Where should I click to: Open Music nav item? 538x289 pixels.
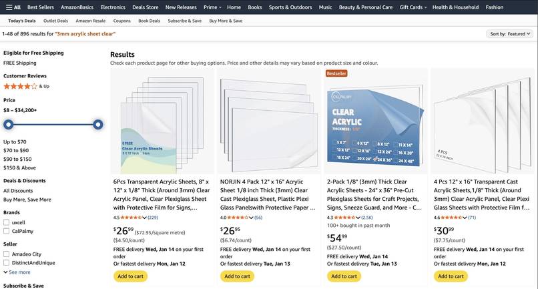coord(325,7)
